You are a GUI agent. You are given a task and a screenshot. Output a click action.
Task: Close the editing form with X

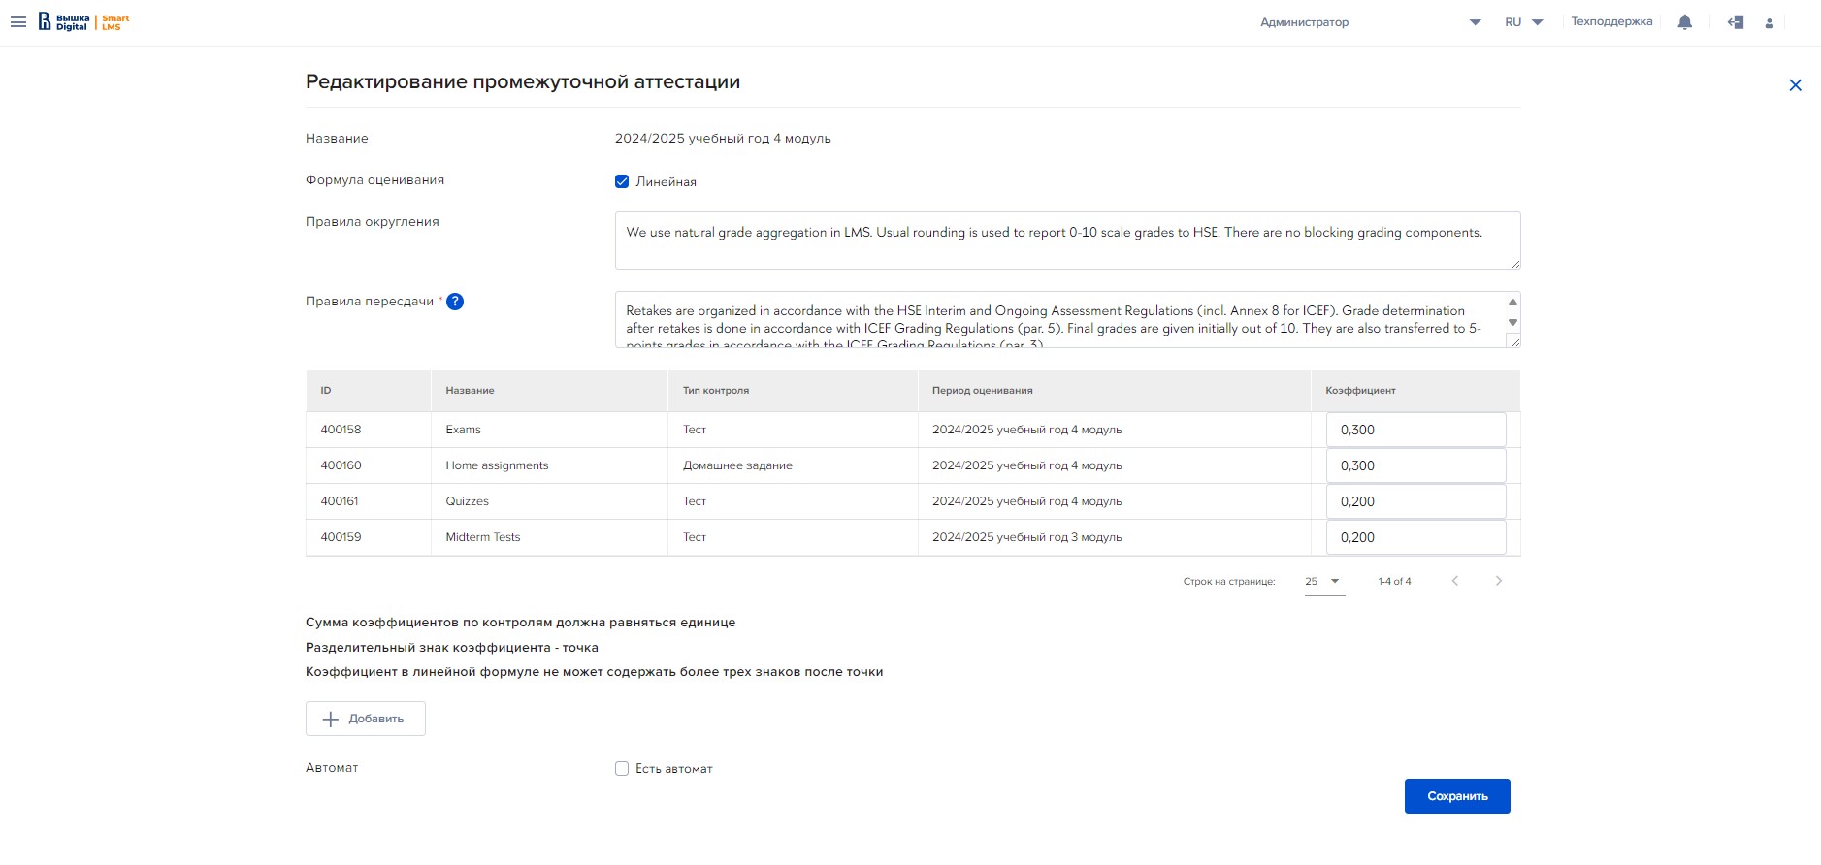(1795, 85)
